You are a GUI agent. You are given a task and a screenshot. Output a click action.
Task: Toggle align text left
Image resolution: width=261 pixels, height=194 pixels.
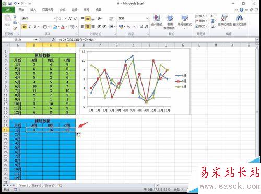click(82, 26)
